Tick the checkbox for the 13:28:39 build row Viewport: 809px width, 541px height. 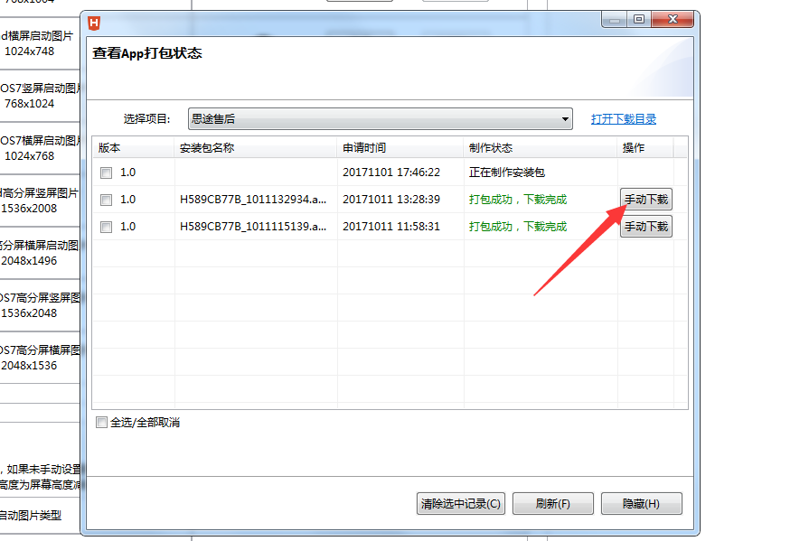click(x=107, y=200)
